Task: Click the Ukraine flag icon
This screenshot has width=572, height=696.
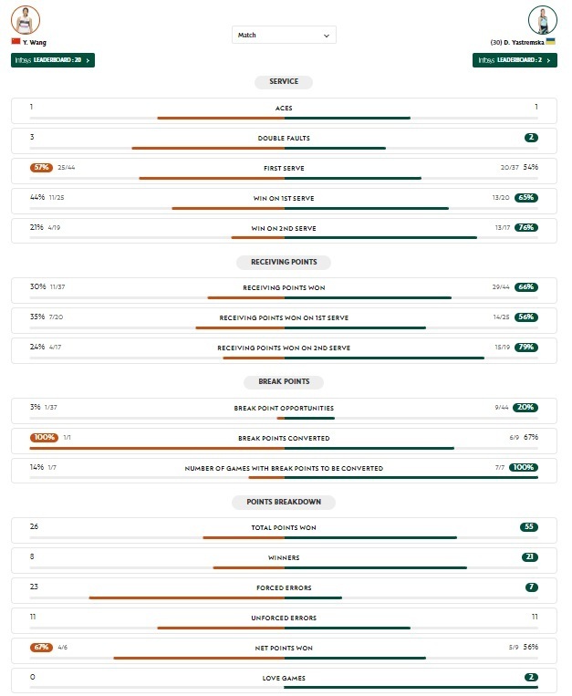Action: [551, 42]
